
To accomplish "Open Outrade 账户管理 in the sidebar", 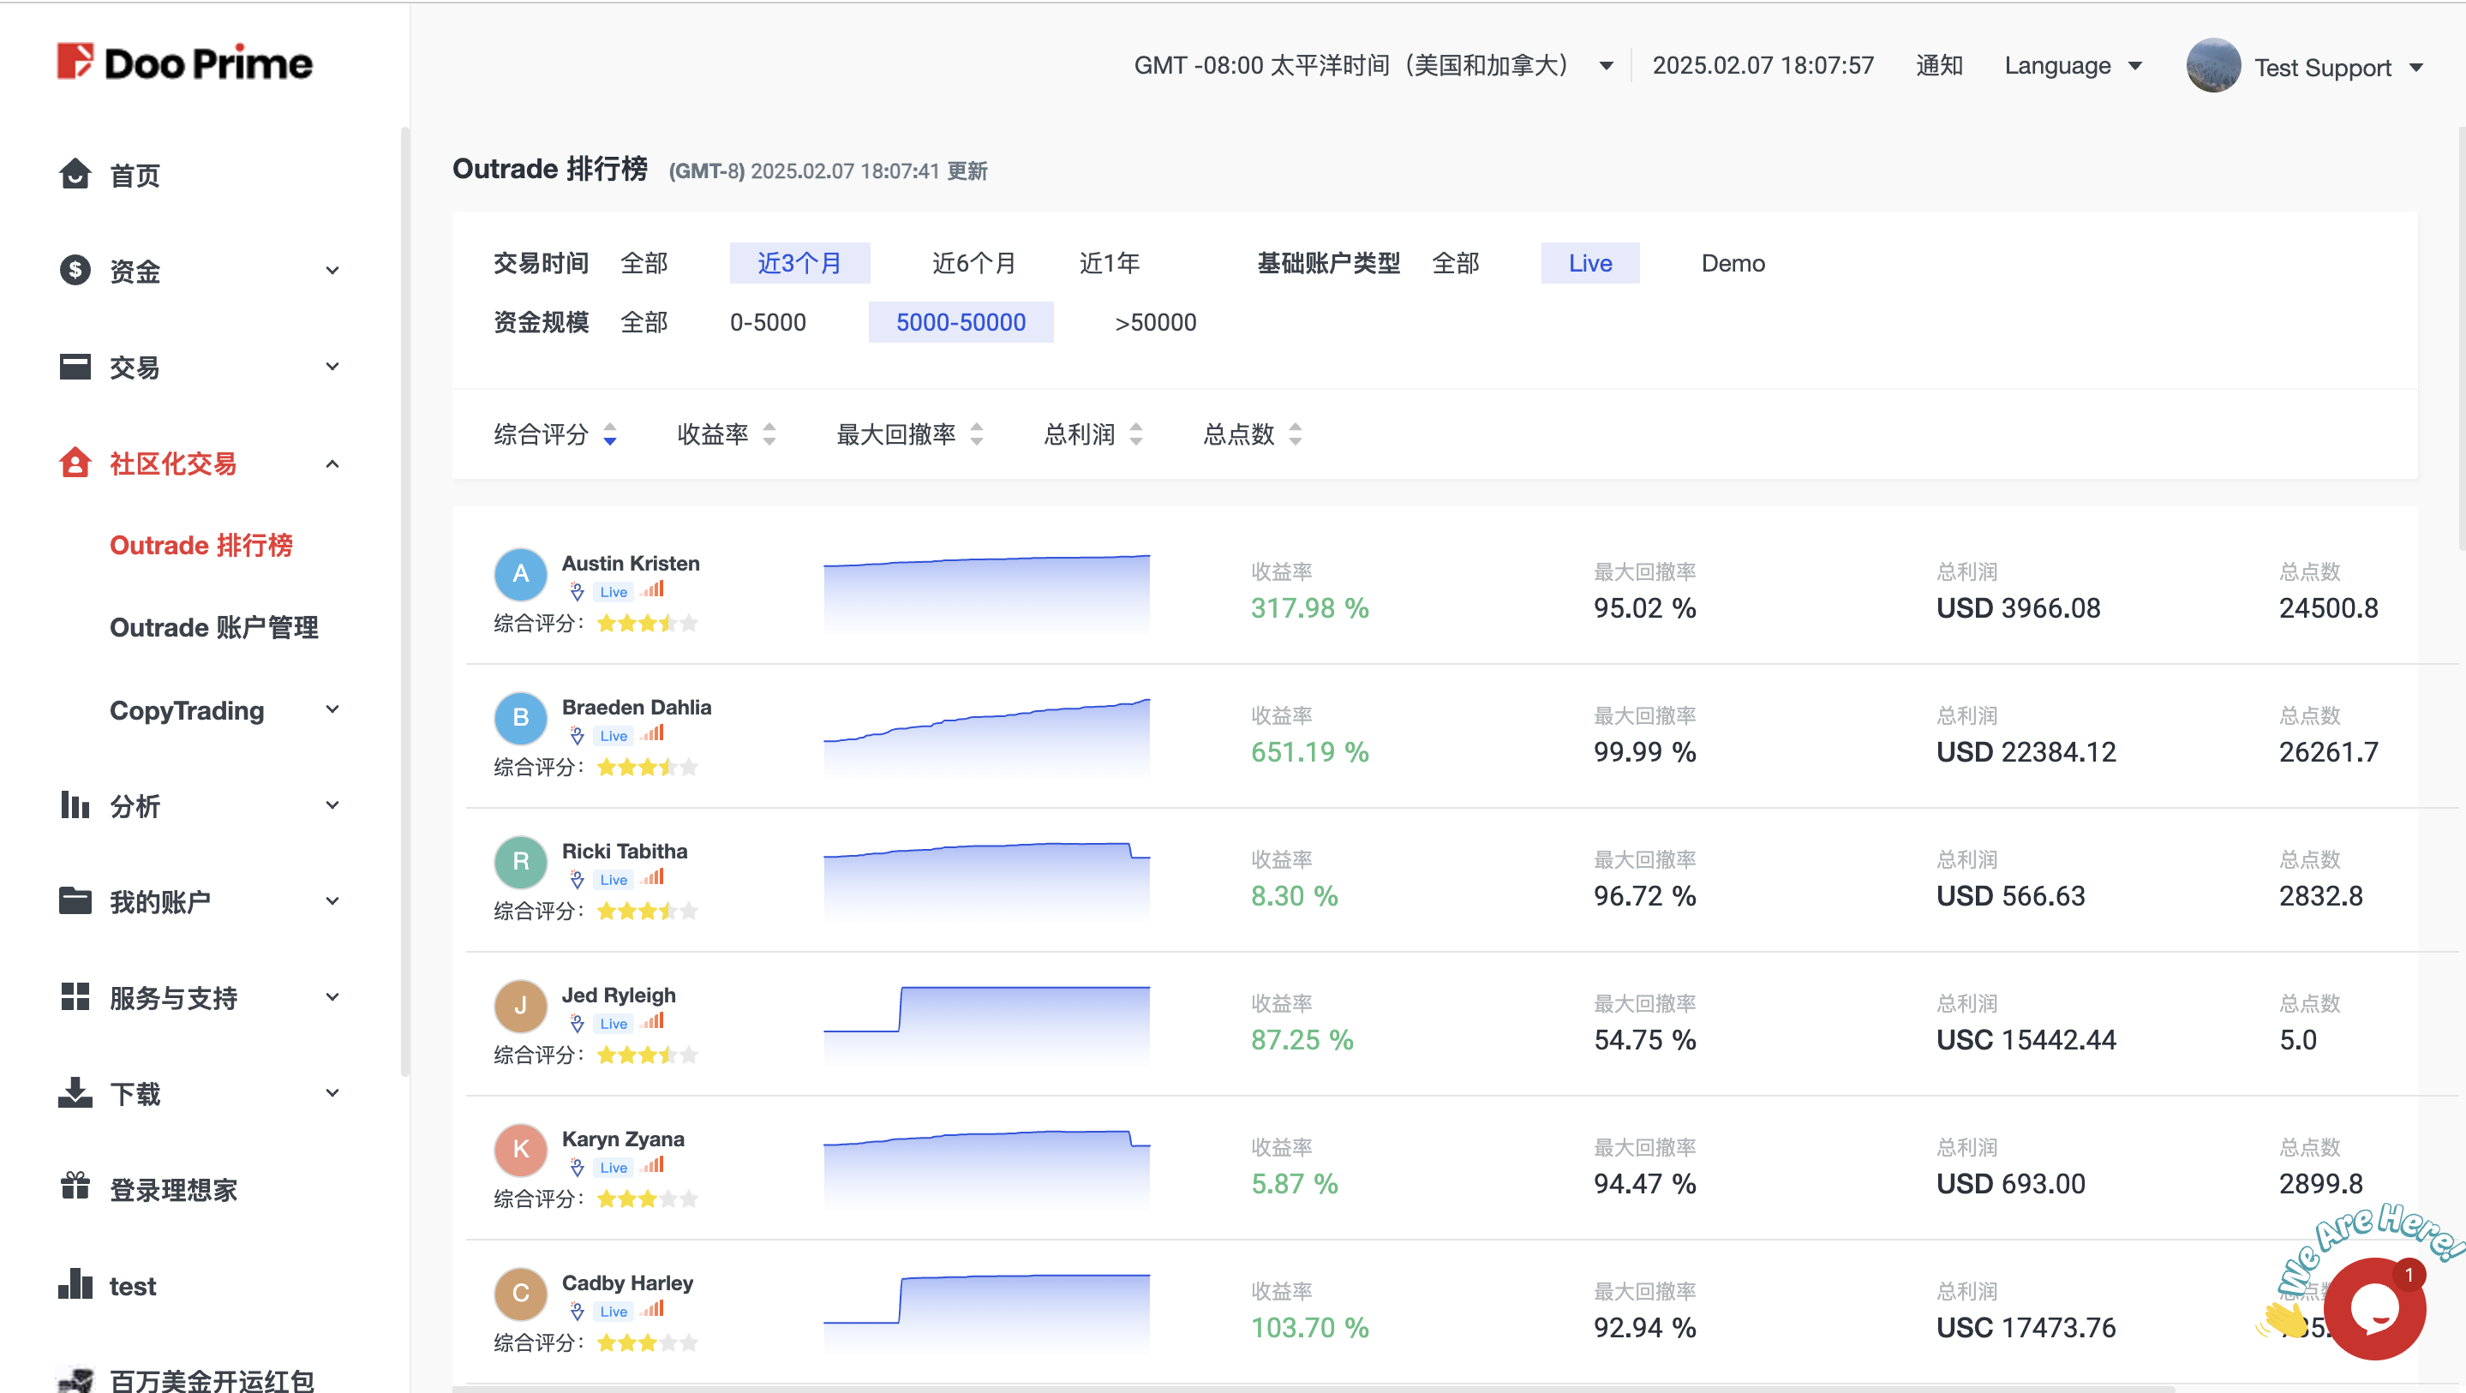I will pos(214,628).
